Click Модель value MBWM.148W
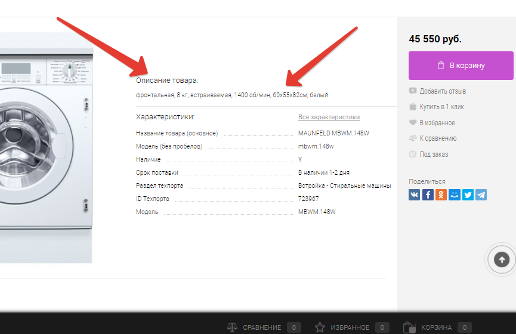Viewport: 516px width, 334px height. (x=317, y=212)
